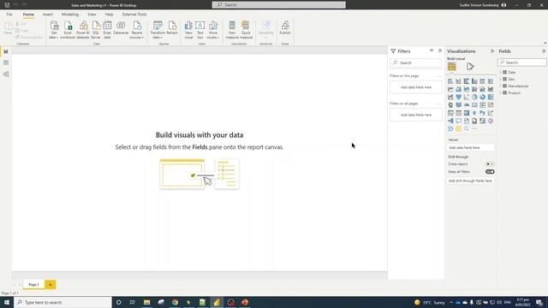
Task: Toggle the Cross-report drill-through switch
Action: click(490, 163)
